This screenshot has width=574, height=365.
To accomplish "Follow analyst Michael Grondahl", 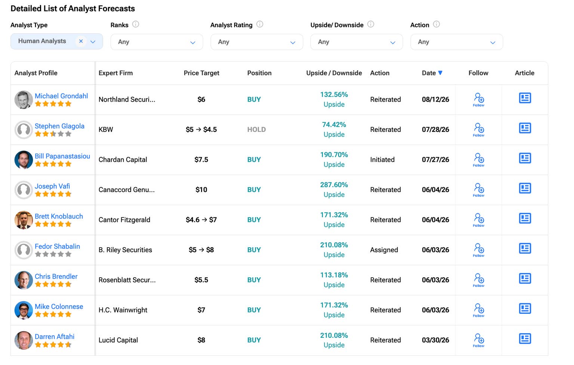I will [x=479, y=99].
